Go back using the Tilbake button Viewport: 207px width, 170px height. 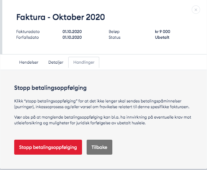pyautogui.click(x=99, y=147)
